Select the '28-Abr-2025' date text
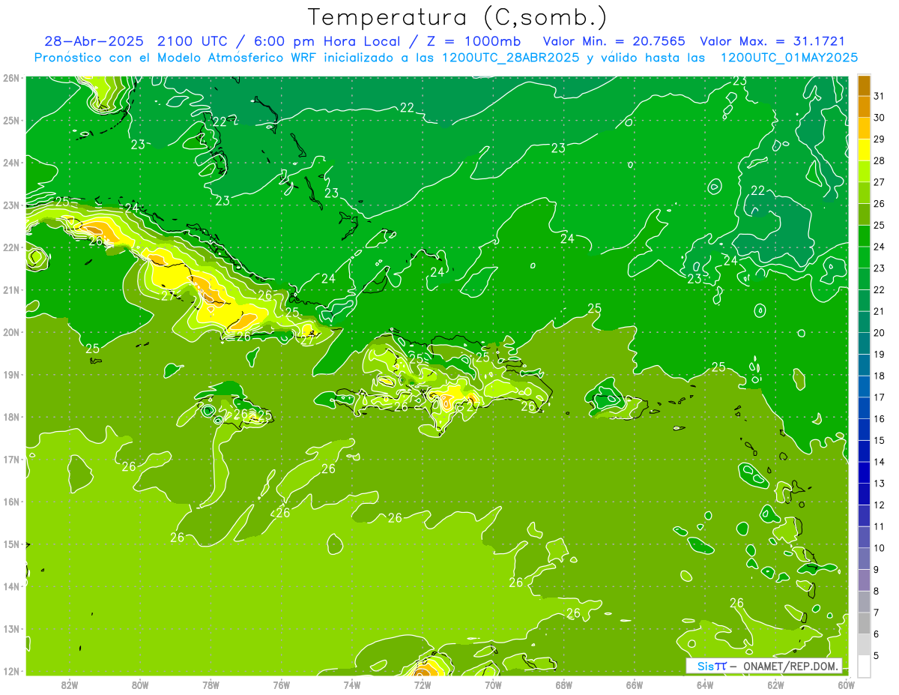 (x=95, y=41)
